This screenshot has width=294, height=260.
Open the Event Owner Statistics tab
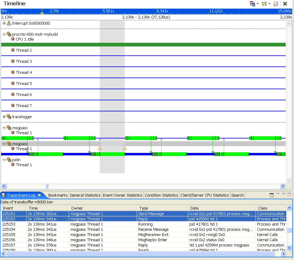click(123, 195)
